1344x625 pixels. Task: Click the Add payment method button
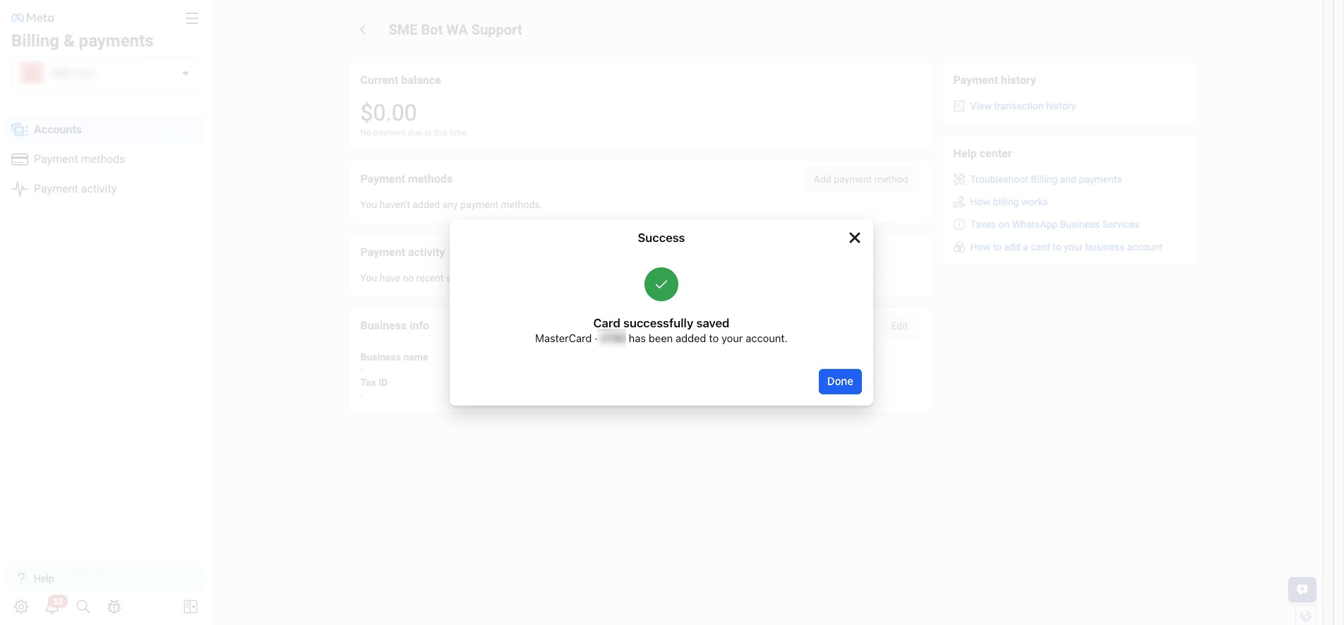pos(860,179)
